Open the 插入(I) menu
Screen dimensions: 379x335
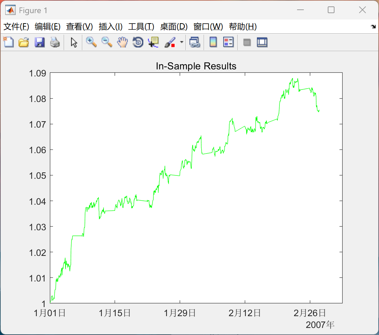point(111,27)
